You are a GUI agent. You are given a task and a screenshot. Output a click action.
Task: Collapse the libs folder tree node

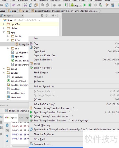[8, 40]
